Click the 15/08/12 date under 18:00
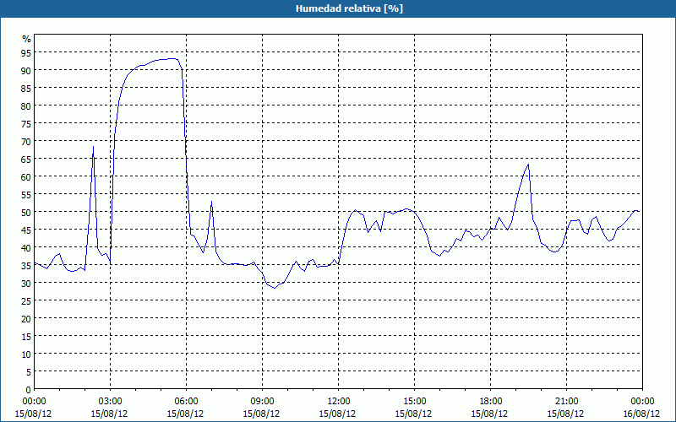This screenshot has width=676, height=422. click(x=489, y=414)
